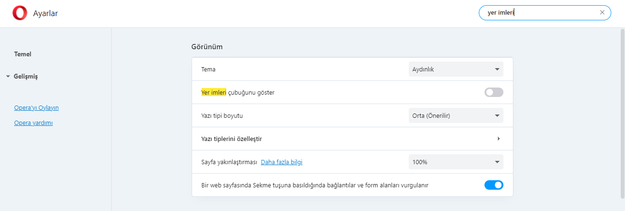Click the Görünüm section heading
Screen dimensions: 625x211
coord(207,47)
